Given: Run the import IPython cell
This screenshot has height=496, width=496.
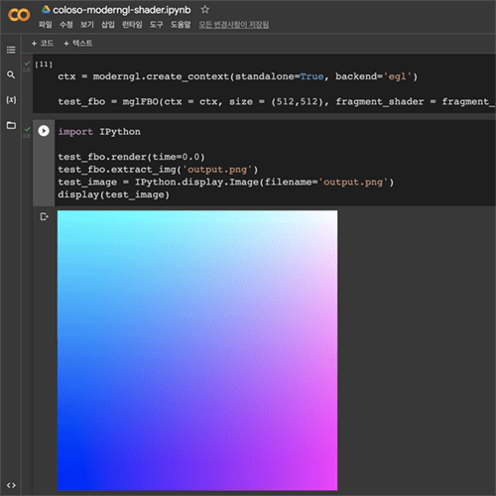Looking at the screenshot, I should [x=44, y=131].
